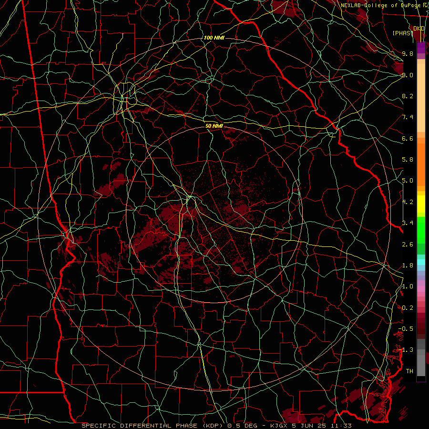429x429 pixels.
Task: Pick the cyan segment of color bar
Action: point(421,262)
